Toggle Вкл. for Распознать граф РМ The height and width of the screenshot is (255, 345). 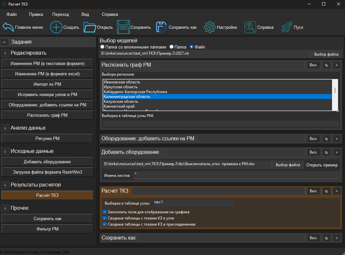point(313,65)
